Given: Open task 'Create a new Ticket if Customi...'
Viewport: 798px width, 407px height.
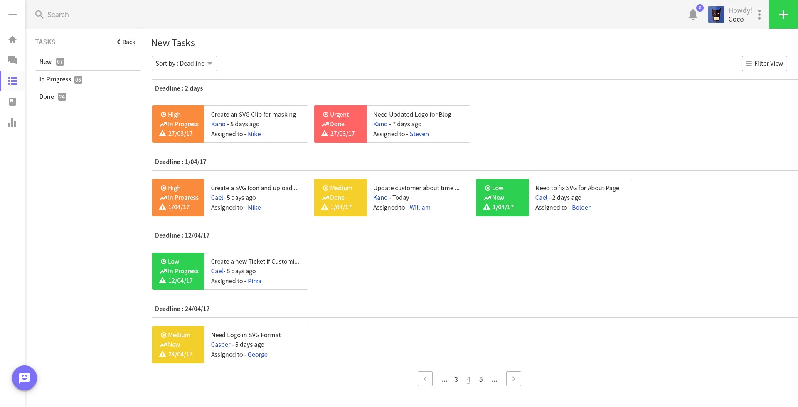Looking at the screenshot, I should (255, 262).
